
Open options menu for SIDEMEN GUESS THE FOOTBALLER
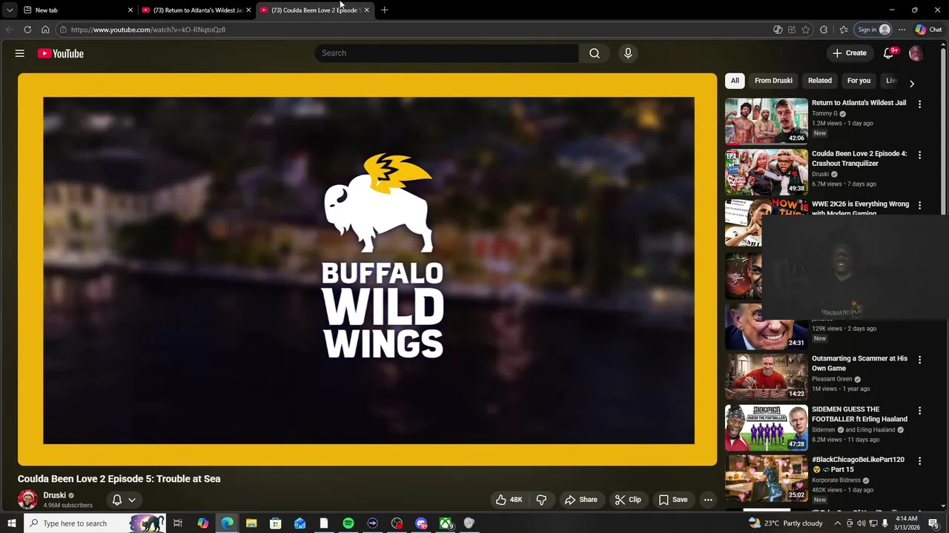pos(919,411)
